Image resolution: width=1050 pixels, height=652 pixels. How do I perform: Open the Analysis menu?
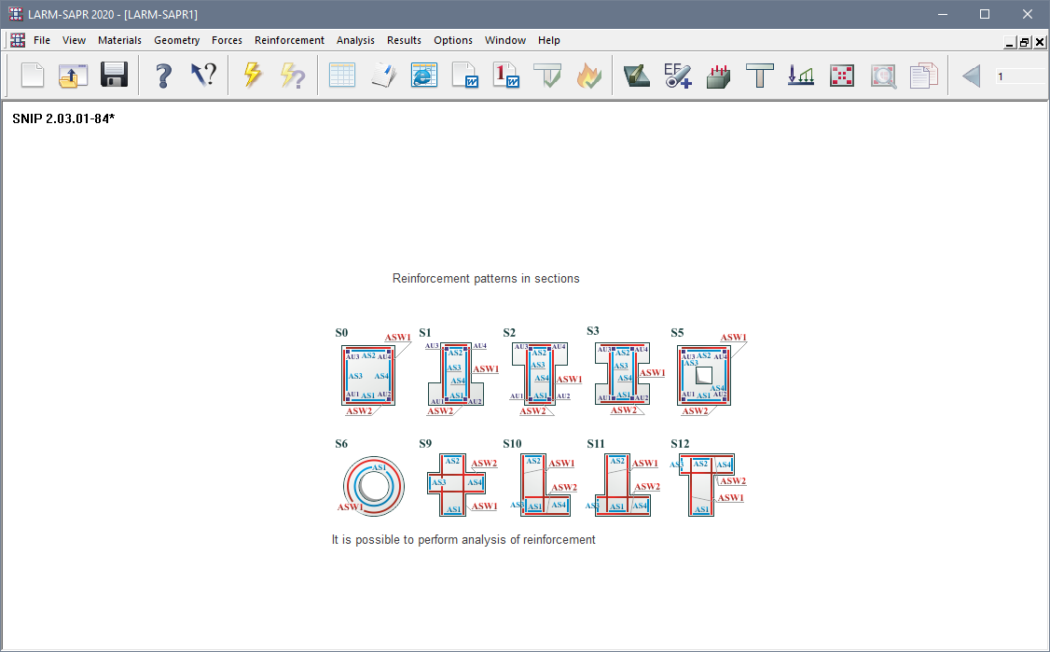pyautogui.click(x=355, y=40)
